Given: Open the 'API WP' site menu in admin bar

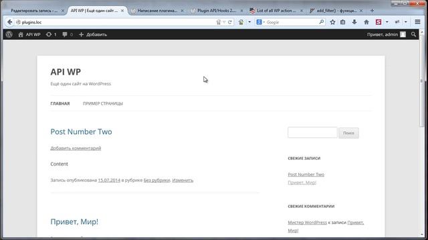Looking at the screenshot, I should tap(29, 34).
